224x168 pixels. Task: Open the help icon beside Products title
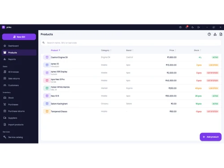coord(209,34)
